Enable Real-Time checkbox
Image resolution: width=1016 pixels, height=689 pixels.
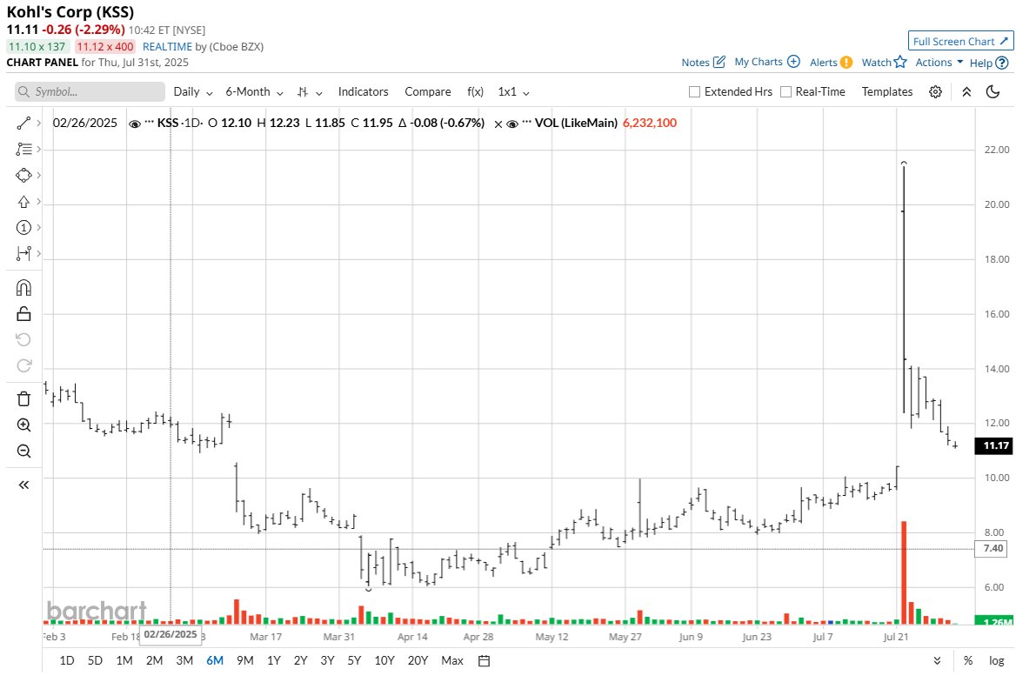tap(786, 92)
